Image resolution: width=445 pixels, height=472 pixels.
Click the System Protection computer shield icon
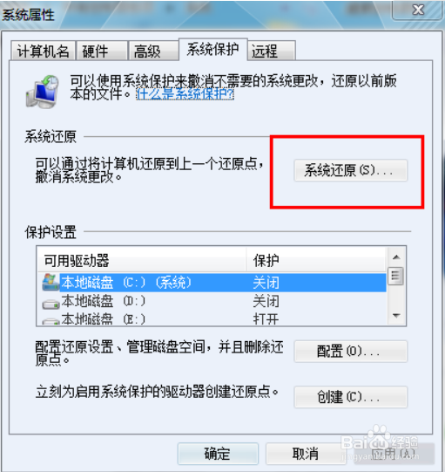coord(42,92)
